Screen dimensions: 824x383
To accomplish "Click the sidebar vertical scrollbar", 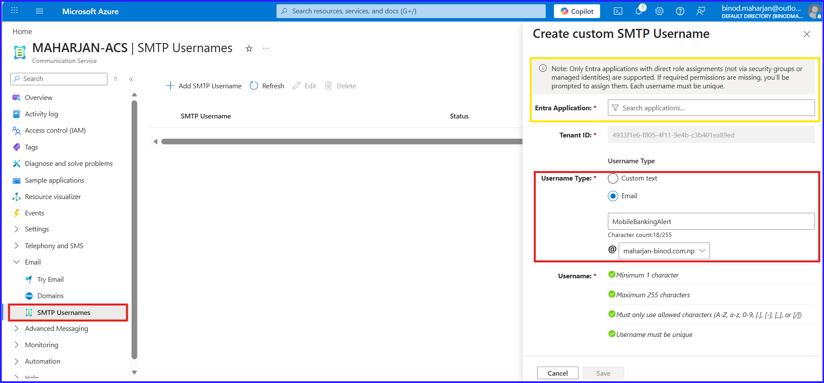I will click(134, 230).
